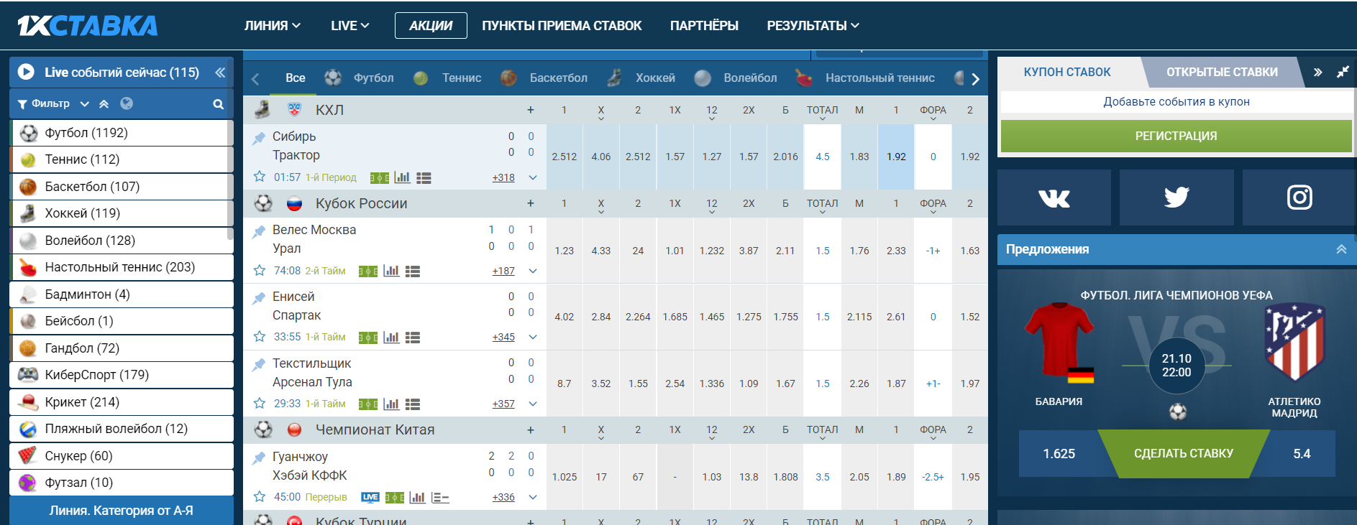Open the АКЦИИ page
This screenshot has width=1357, height=525.
click(431, 26)
